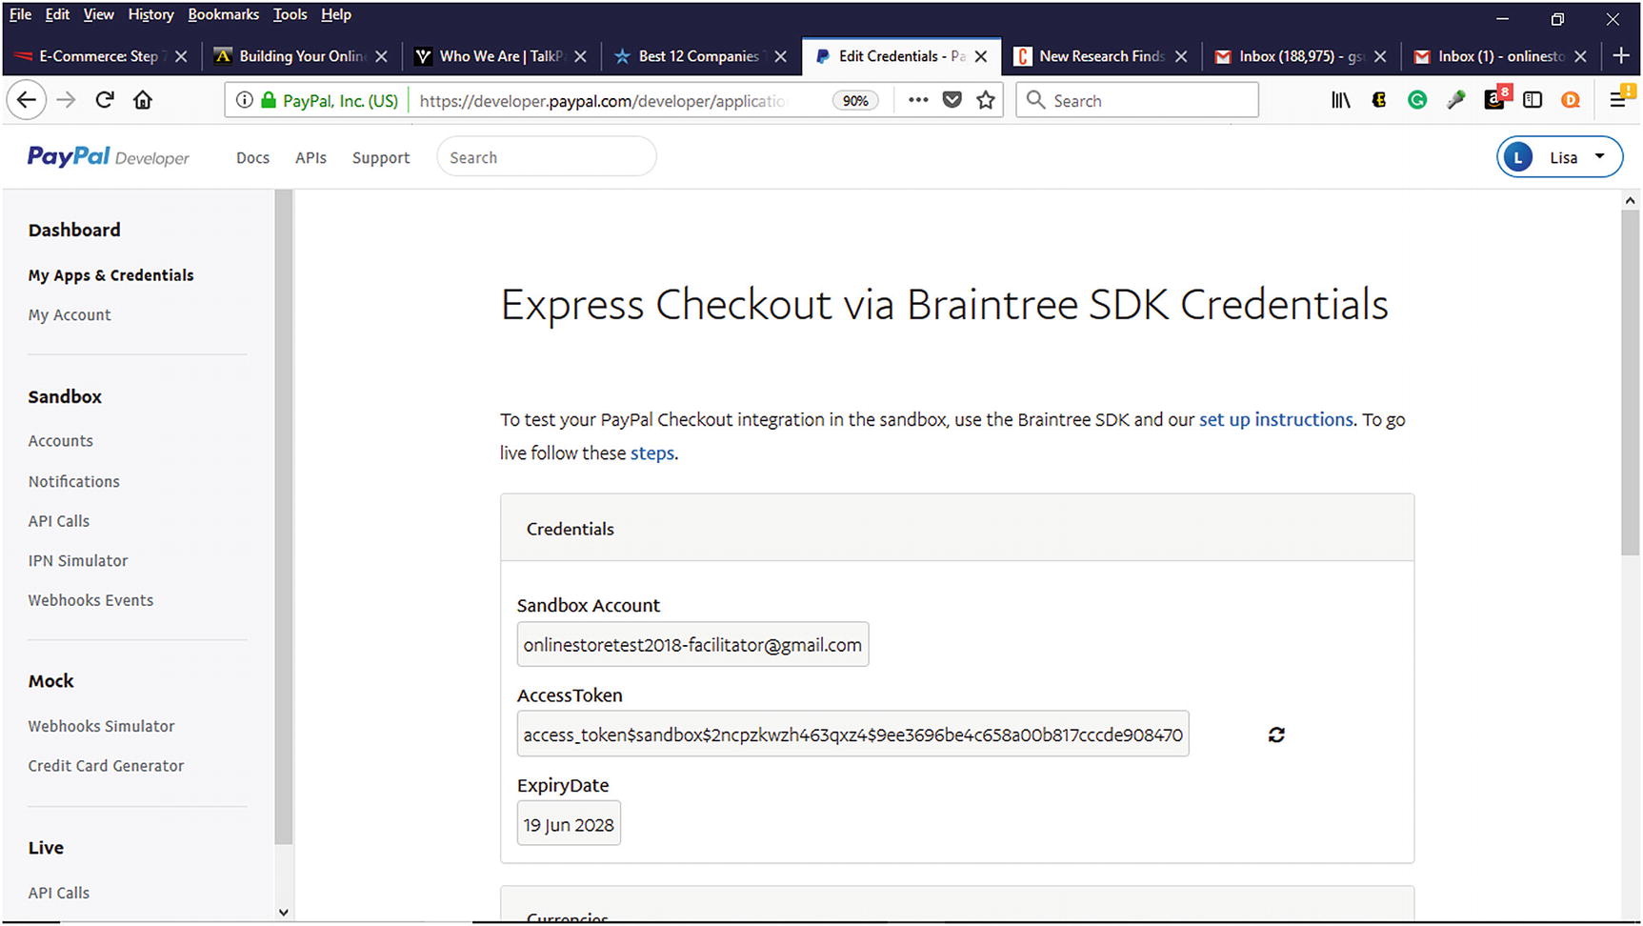The image size is (1643, 926).
Task: Open the Docs link in PayPal header
Action: 252,158
